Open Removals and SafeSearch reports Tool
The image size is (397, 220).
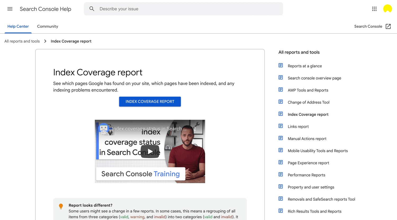coord(322,199)
